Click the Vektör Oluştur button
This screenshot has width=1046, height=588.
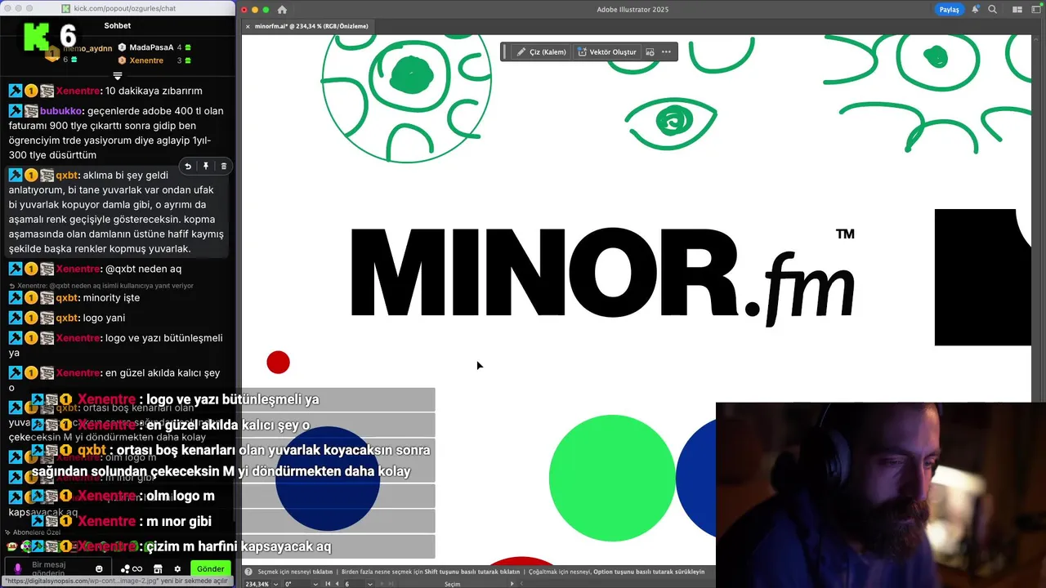(x=606, y=51)
